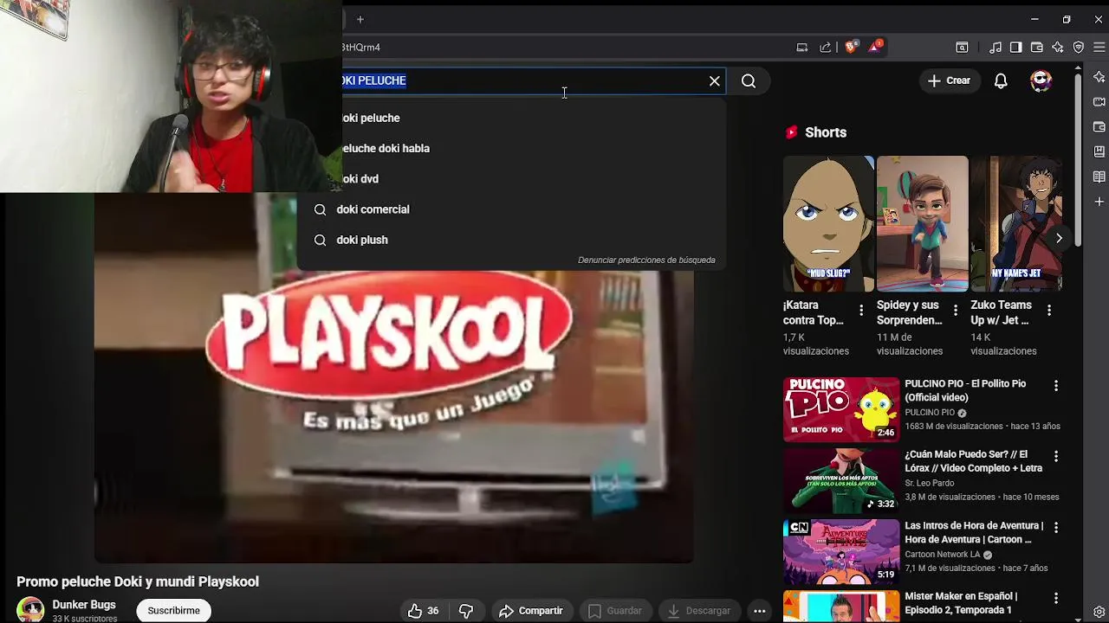
Task: Open more actions ellipsis under the video
Action: tap(760, 611)
